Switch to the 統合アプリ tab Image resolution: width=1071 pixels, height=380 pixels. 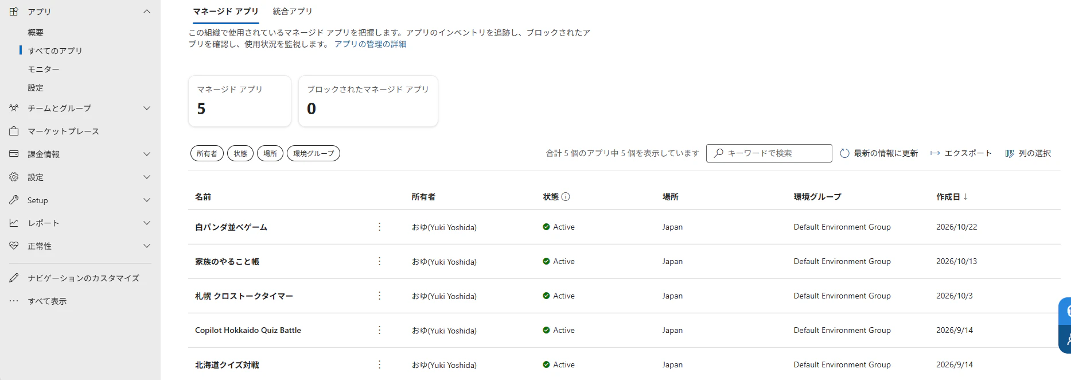293,11
